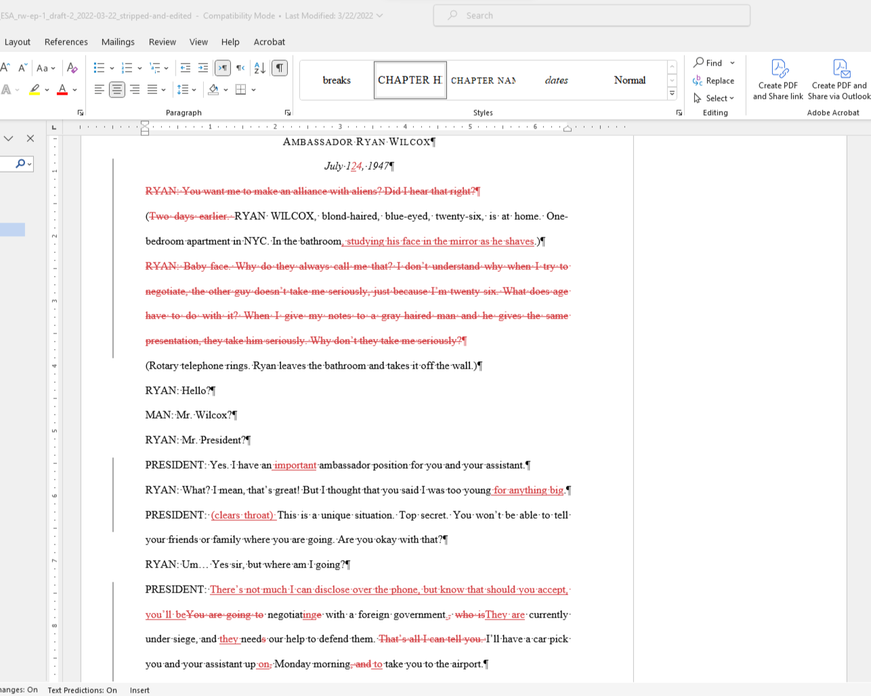The width and height of the screenshot is (871, 696).
Task: Click Create PDF and Share via Outlook
Action: pyautogui.click(x=839, y=80)
